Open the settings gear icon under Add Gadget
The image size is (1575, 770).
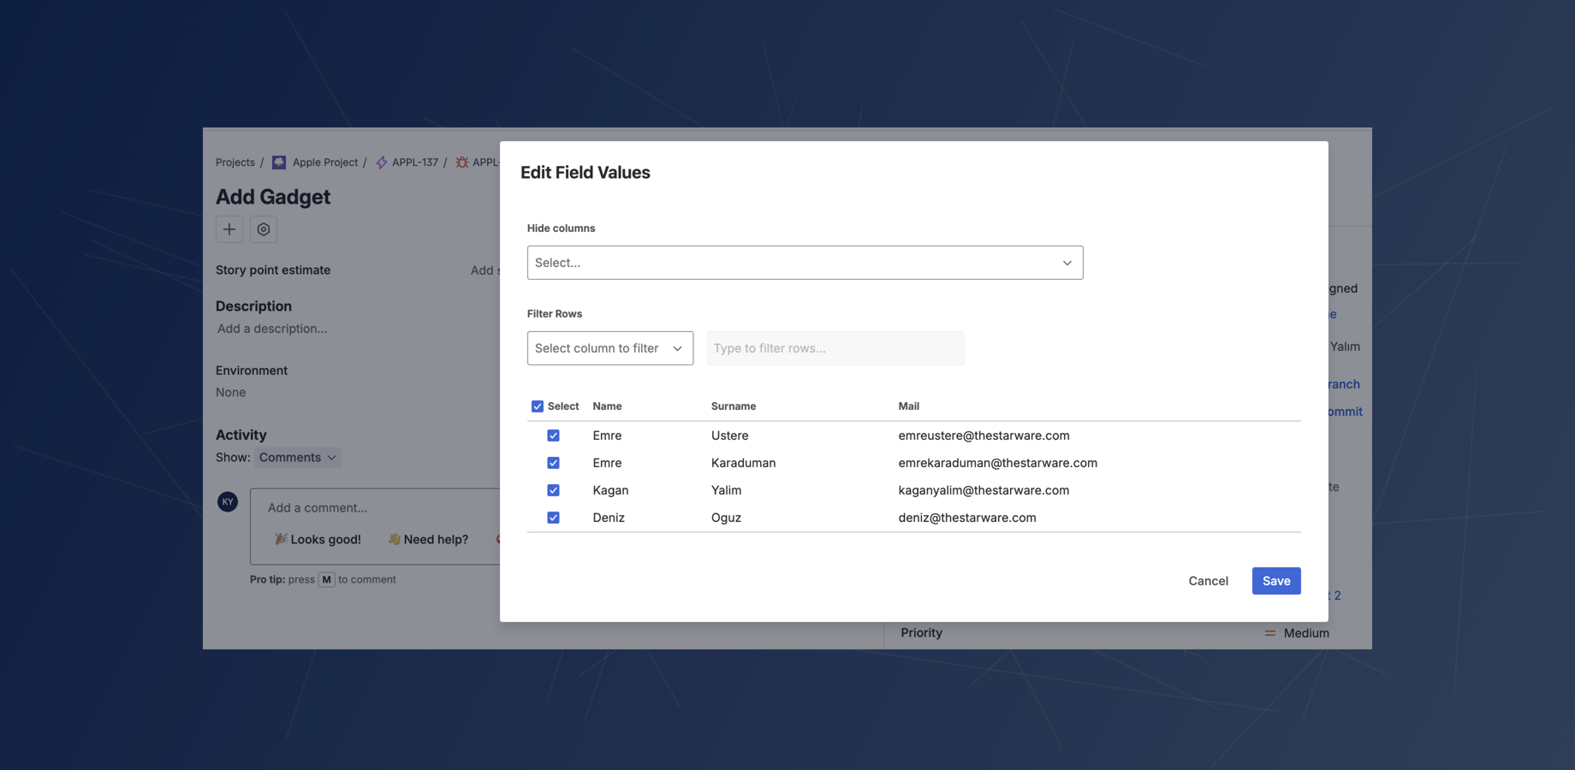263,229
